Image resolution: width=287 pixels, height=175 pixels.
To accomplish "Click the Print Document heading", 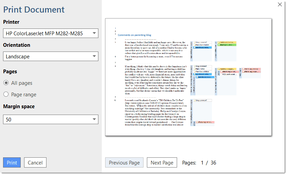I will pos(34,9).
